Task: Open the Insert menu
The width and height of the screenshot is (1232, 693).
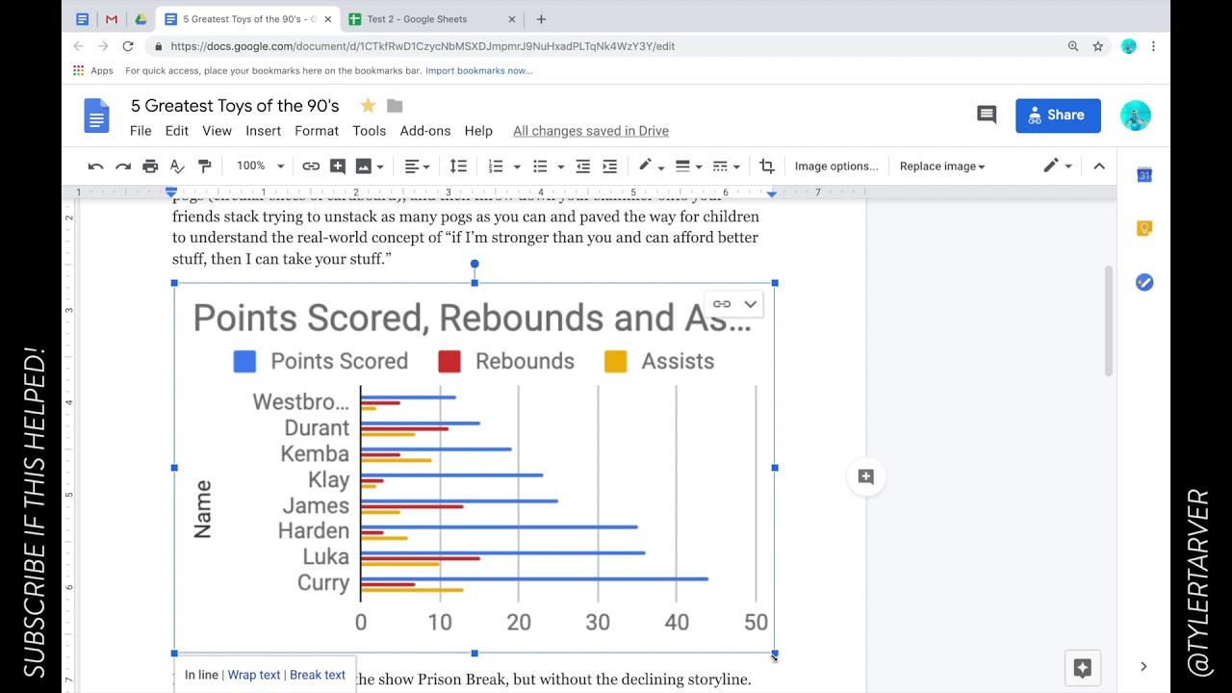Action: tap(263, 131)
